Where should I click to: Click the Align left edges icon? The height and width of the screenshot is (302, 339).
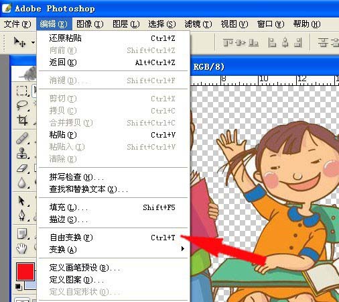(x=272, y=42)
